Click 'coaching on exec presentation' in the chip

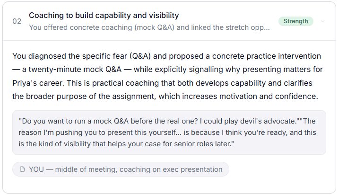(171, 169)
